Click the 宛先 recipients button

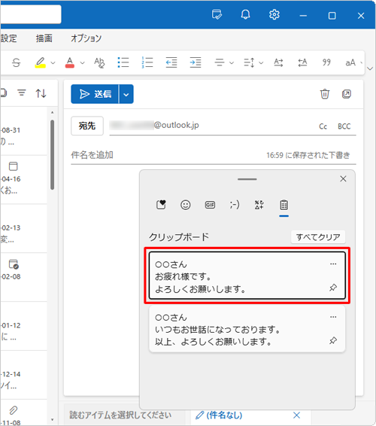87,126
